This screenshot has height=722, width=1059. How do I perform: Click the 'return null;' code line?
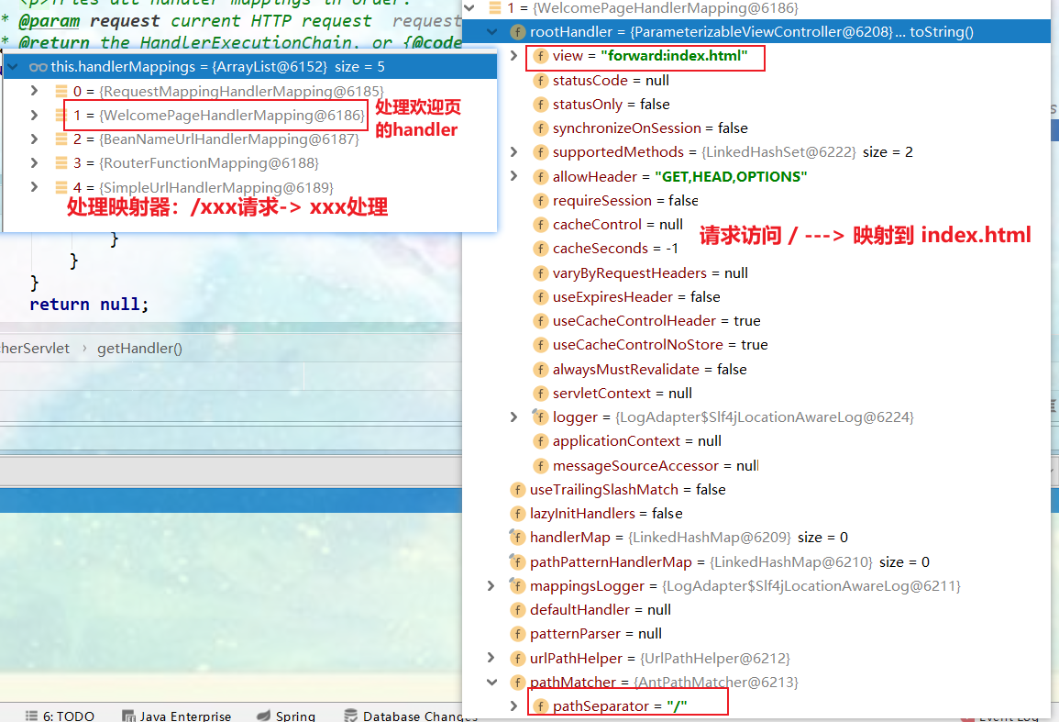tap(88, 305)
